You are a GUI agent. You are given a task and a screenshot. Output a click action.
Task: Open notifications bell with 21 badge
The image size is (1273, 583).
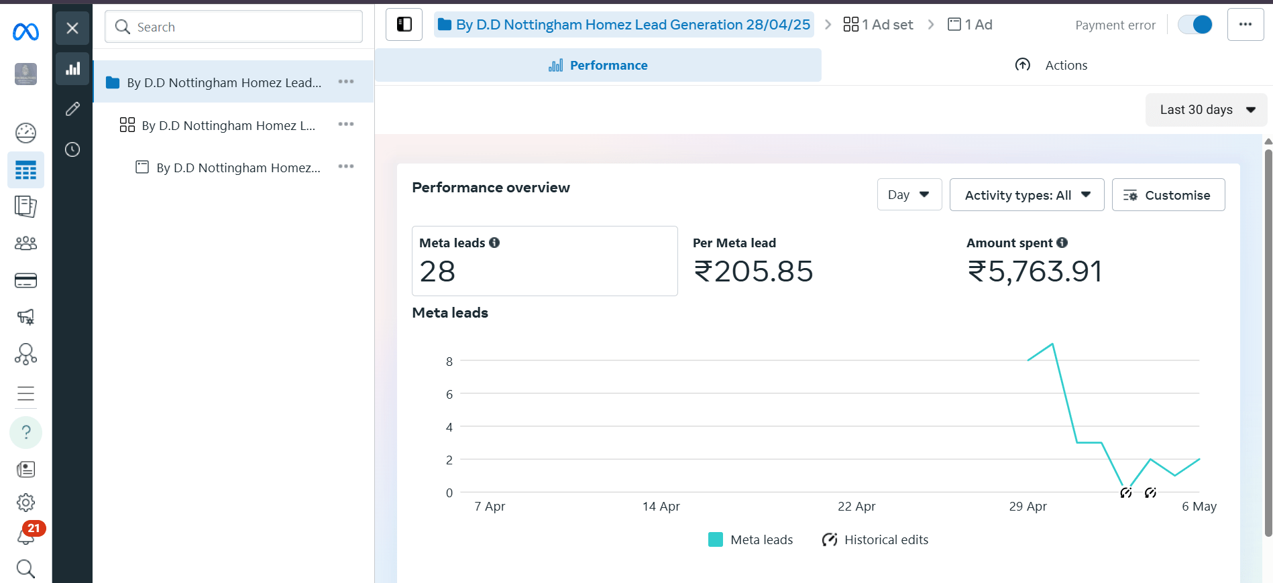27,535
